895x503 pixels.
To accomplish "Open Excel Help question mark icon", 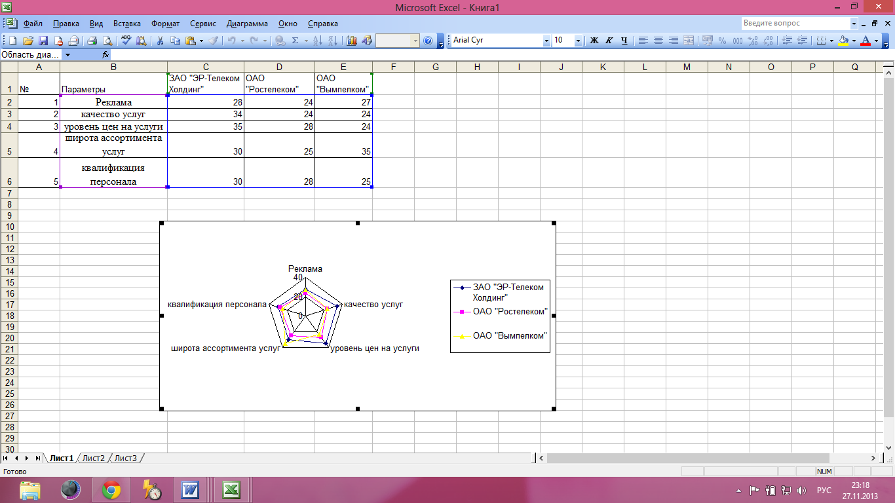I will (x=428, y=41).
